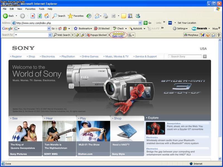Expand the Back button history dropdown
This screenshot has height=167, width=223.
tap(16, 16)
